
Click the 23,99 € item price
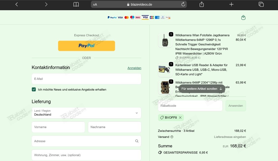pos(241,65)
